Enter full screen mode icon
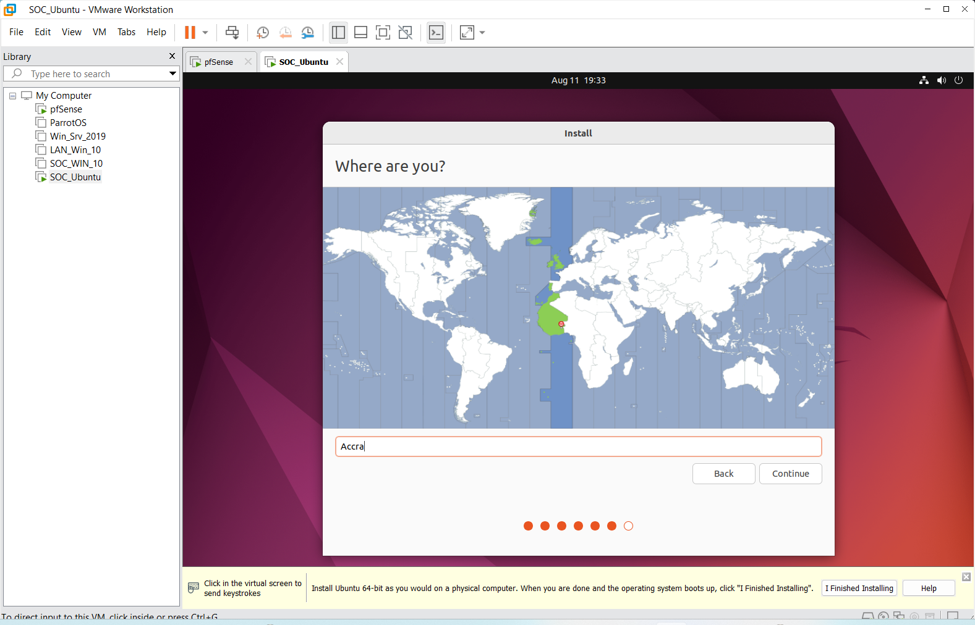The image size is (975, 625). pos(383,32)
